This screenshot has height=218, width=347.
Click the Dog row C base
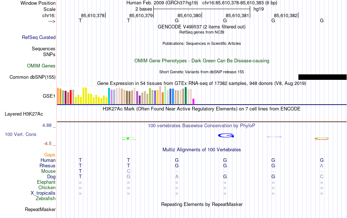(x=321, y=177)
